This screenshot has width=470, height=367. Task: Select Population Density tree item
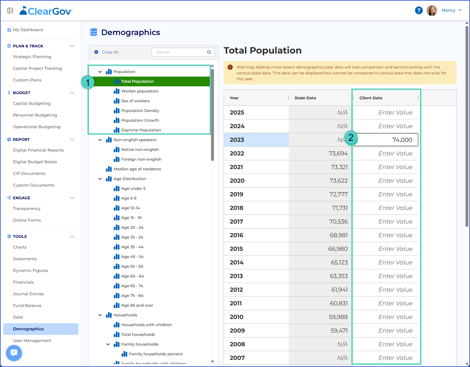pyautogui.click(x=140, y=111)
